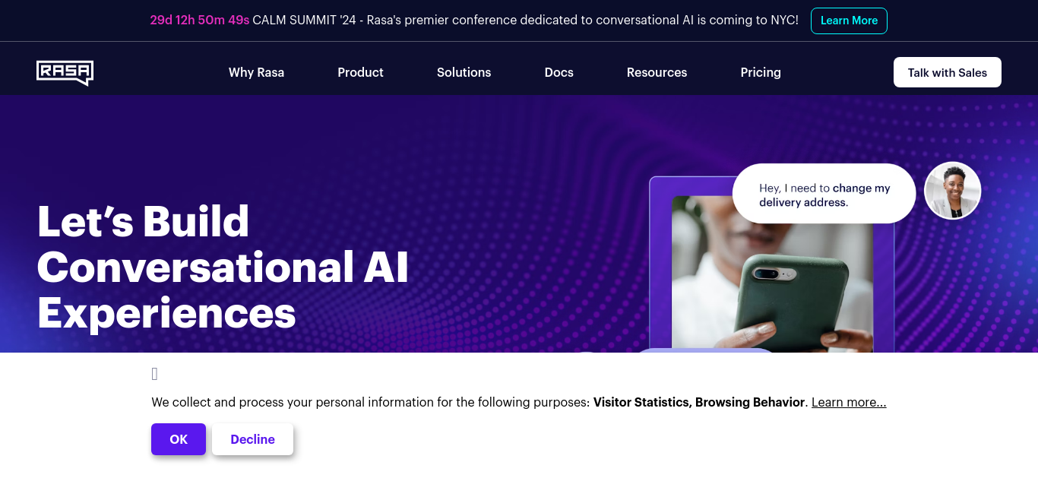Open the Why Rasa menu
This screenshot has width=1038, height=478.
tap(256, 72)
